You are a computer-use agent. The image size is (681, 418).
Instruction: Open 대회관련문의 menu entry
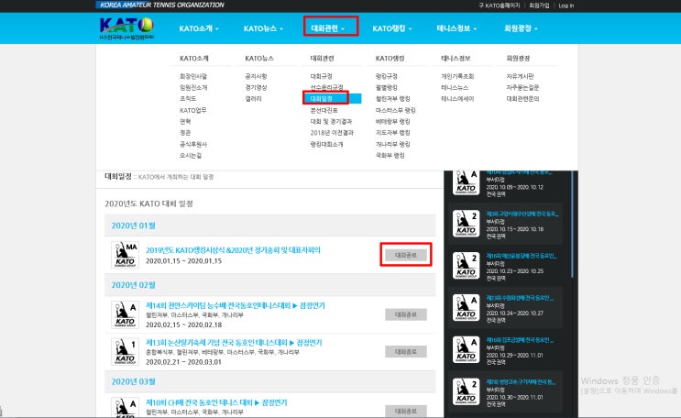tap(522, 99)
